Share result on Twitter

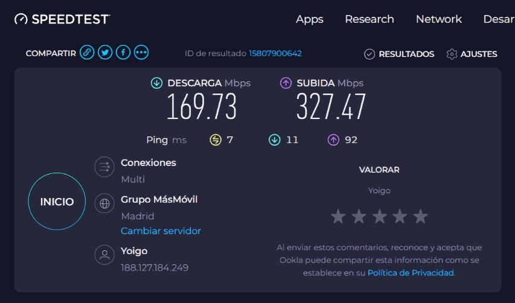coord(105,52)
